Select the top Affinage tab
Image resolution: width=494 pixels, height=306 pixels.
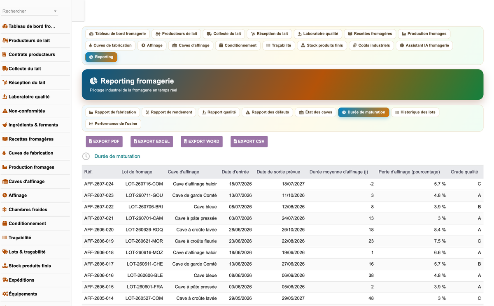[x=152, y=45]
